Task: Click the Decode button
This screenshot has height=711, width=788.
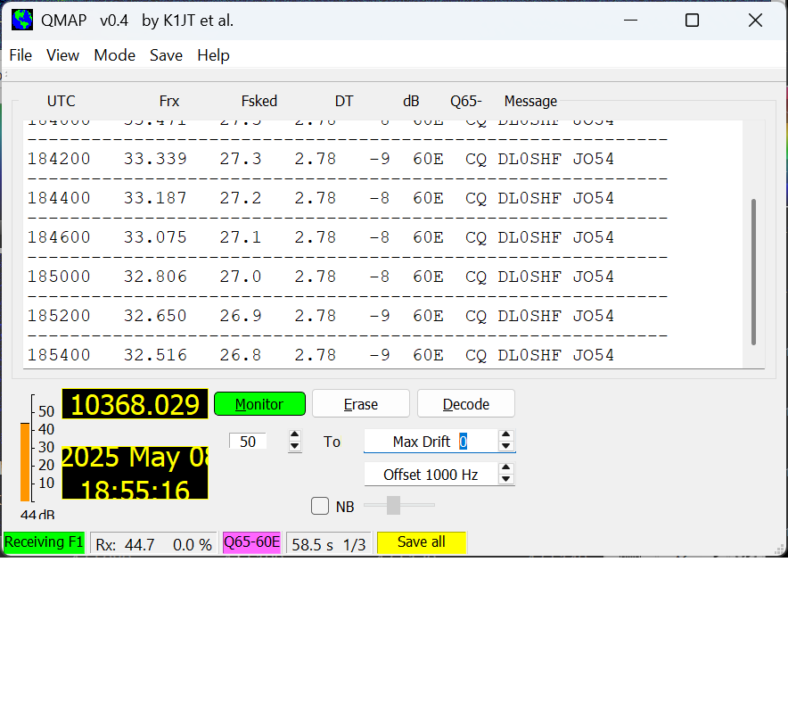Action: (x=466, y=404)
